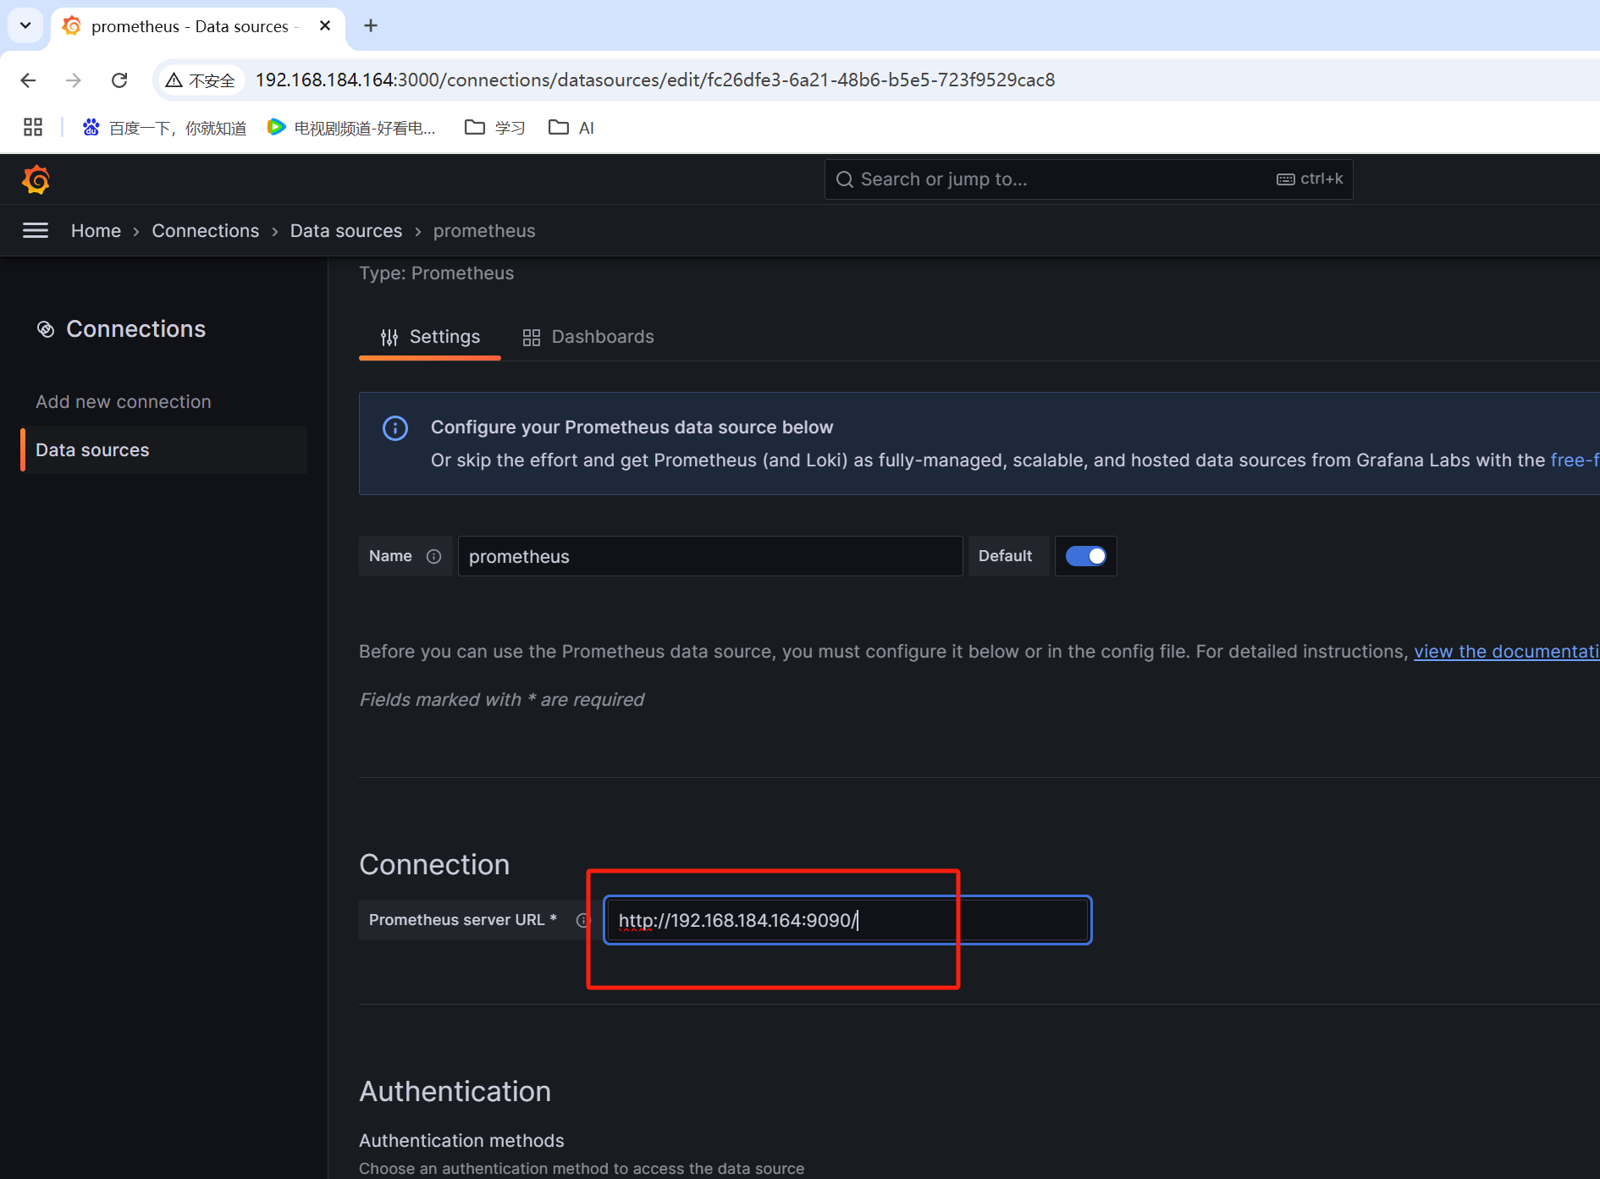This screenshot has width=1600, height=1179.
Task: Reload the page with the refresh icon
Action: pyautogui.click(x=119, y=80)
